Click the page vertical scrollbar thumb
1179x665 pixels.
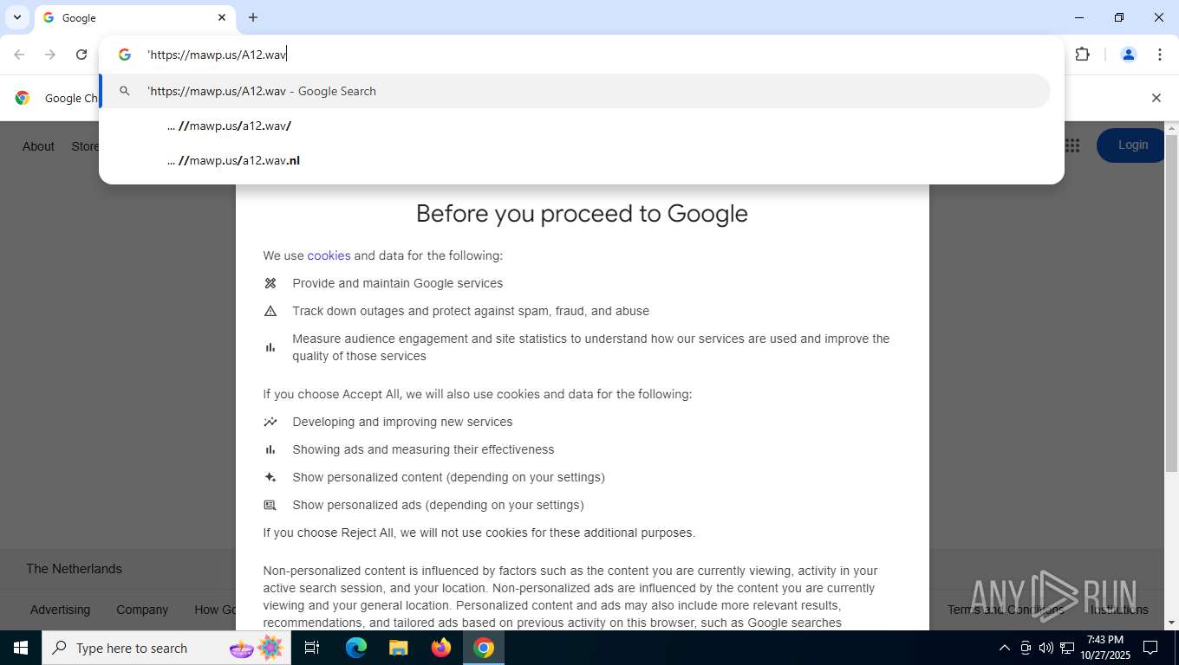coord(1171,303)
